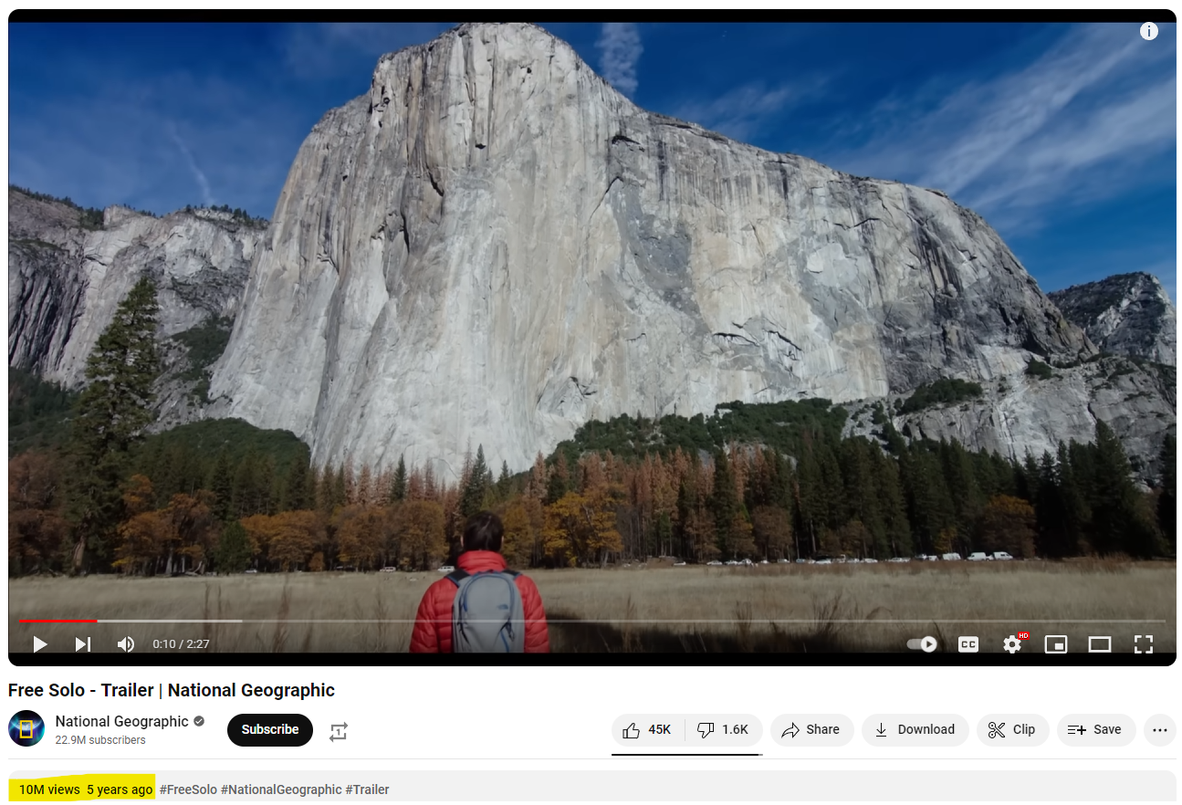Screen dimensions: 1182x805
Task: Mute the video volume
Action: (x=126, y=644)
